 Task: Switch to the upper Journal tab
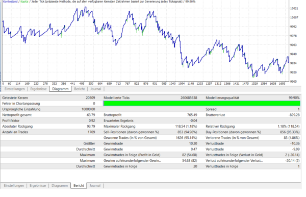[x=96, y=89]
